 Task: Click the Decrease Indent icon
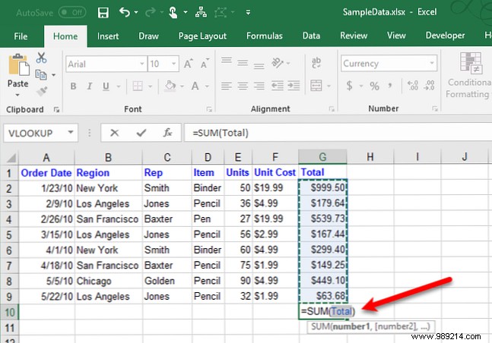278,86
